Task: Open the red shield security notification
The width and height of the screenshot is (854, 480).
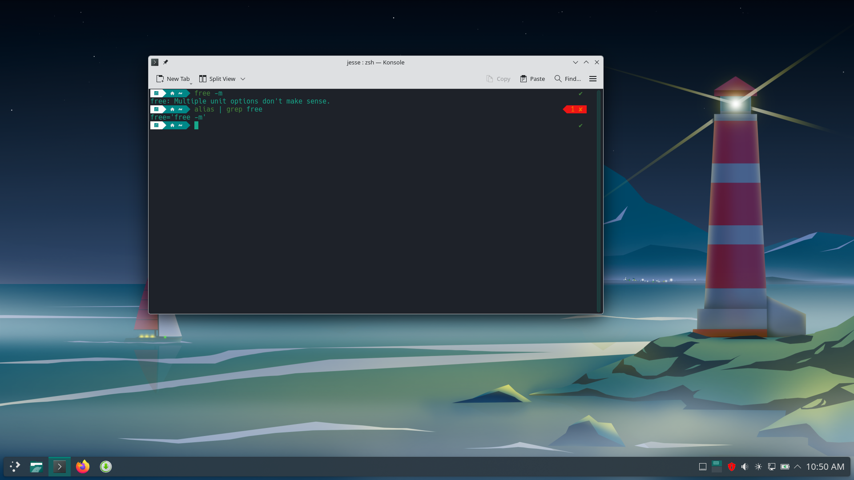Action: tap(731, 467)
